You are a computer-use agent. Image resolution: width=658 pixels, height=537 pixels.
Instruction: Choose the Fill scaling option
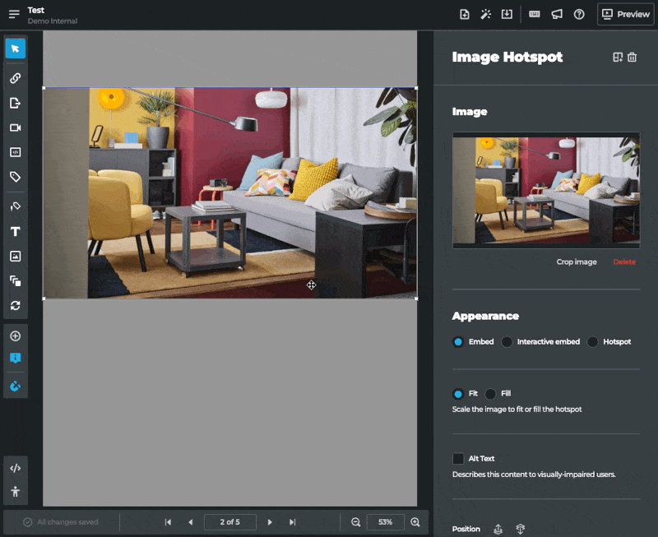tap(491, 394)
